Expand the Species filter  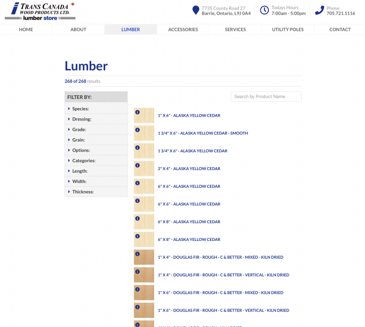tap(81, 109)
